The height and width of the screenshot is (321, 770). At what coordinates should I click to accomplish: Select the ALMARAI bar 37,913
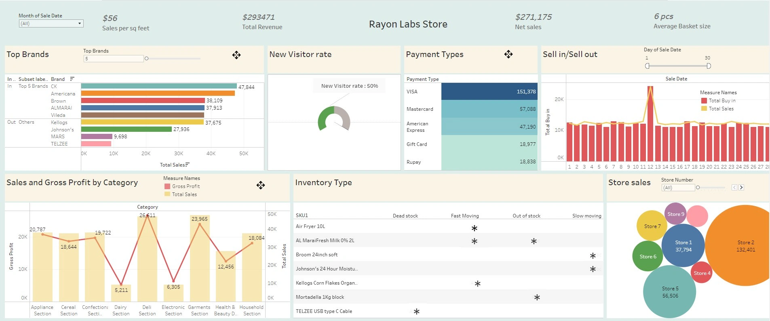point(143,108)
